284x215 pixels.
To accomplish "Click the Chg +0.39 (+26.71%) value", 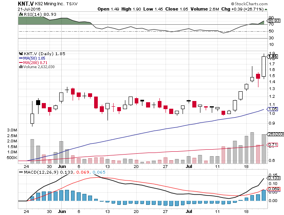I will click(x=242, y=9).
